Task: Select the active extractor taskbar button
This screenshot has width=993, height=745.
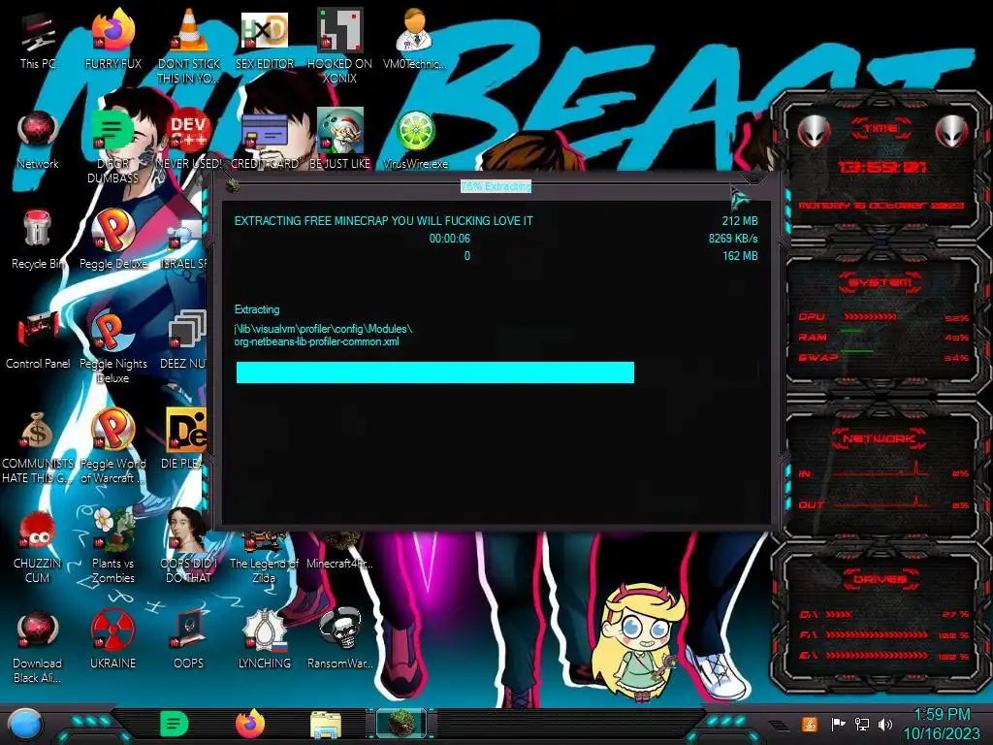Action: click(401, 723)
